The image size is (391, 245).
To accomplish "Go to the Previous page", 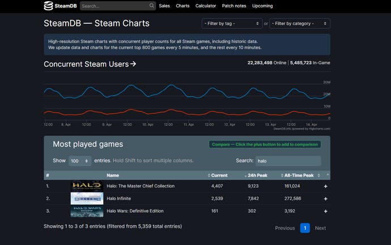I will (285, 228).
